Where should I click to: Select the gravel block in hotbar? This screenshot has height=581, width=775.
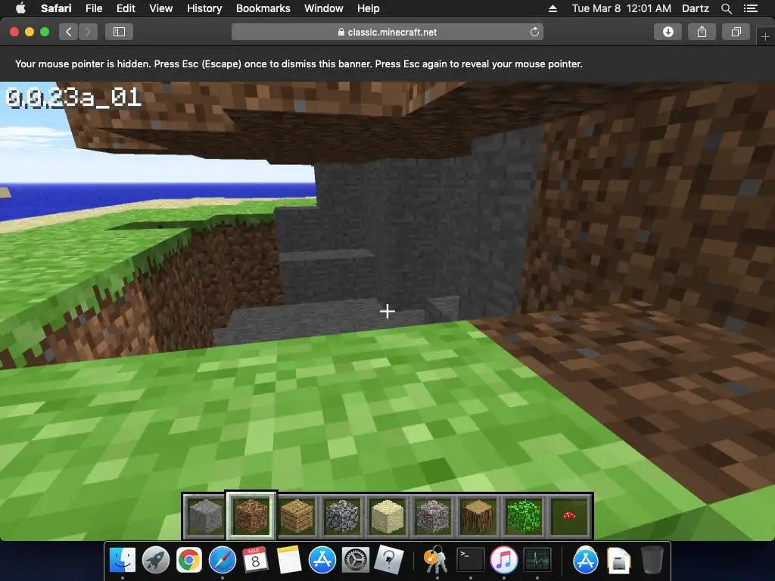pos(433,516)
